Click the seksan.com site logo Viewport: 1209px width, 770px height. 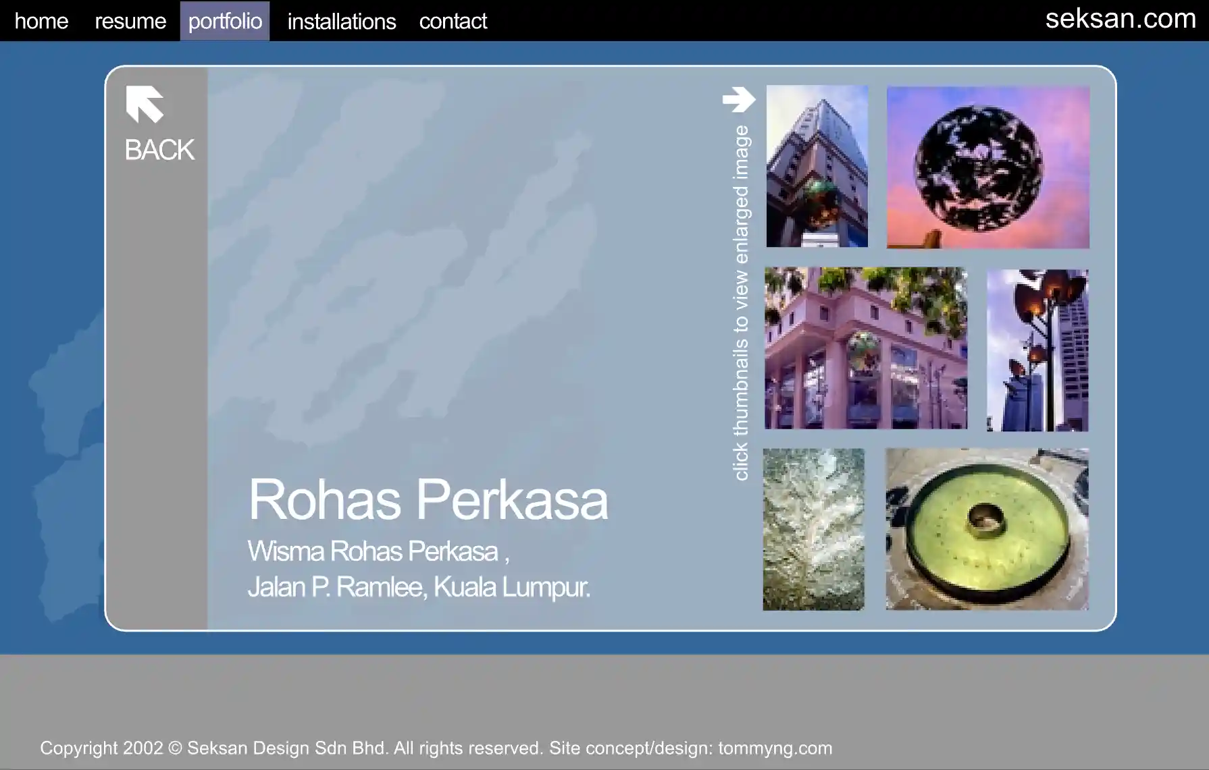coord(1121,18)
